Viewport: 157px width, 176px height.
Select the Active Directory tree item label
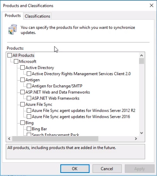coord(40,68)
